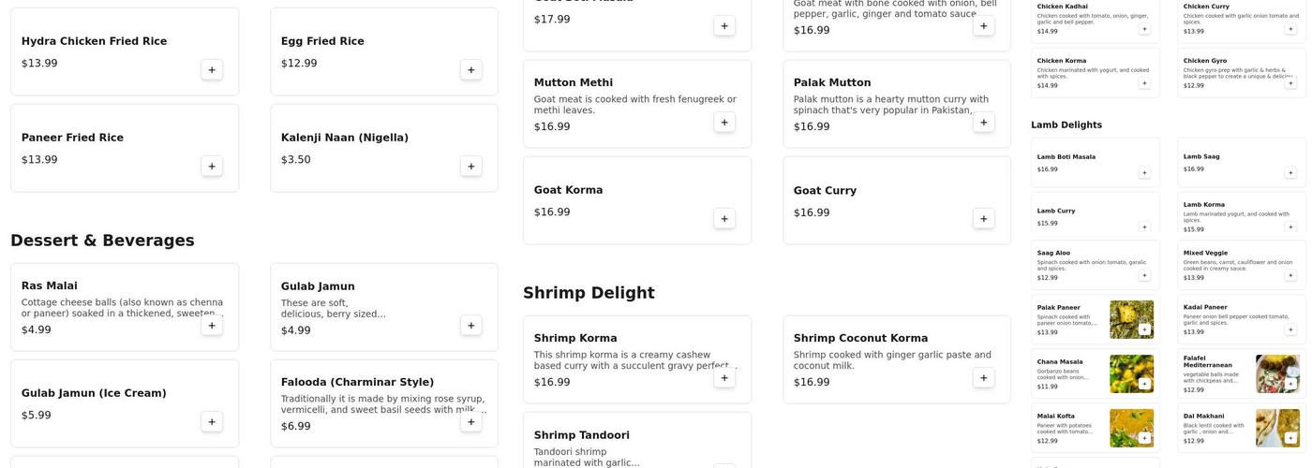
Task: Click plus button for Egg Fried Rice
Action: pyautogui.click(x=471, y=70)
